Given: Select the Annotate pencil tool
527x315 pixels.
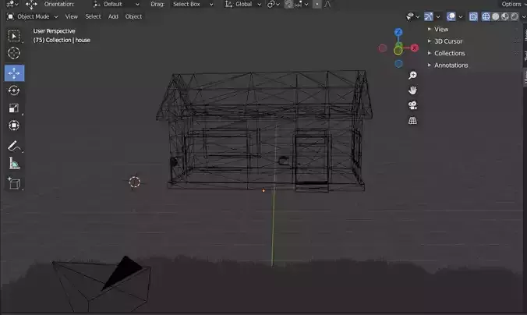Looking at the screenshot, I should point(14,147).
